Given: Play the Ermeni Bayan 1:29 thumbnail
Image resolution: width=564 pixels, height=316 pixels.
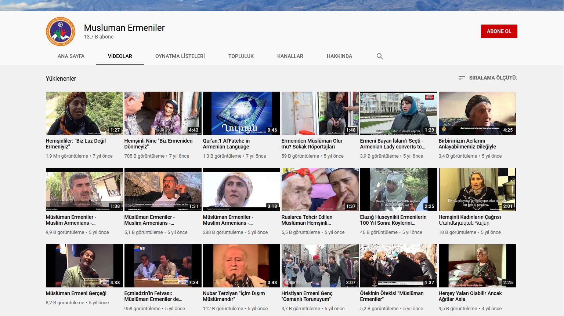Looking at the screenshot, I should (399, 113).
